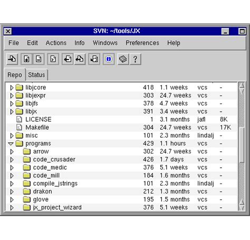Select the LICENSE file name
This screenshot has width=250, height=240.
(39, 119)
